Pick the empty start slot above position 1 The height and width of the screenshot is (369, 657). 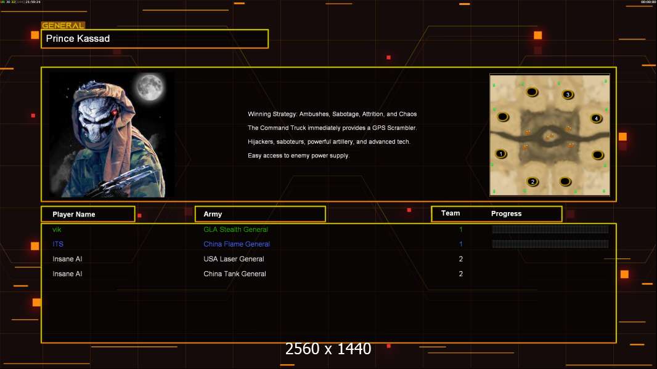click(503, 117)
